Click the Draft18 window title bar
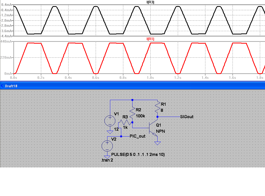This screenshot has height=196, width=265. coord(132,86)
